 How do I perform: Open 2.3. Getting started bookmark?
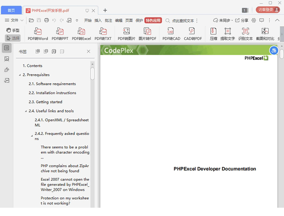point(45,102)
